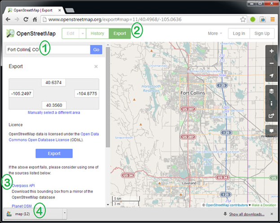Click the Loveland label on map

coord(189,183)
